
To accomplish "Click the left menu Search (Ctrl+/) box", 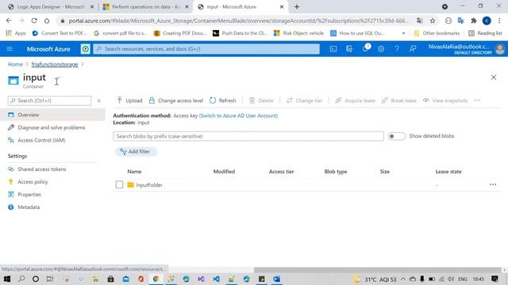I will (49, 101).
